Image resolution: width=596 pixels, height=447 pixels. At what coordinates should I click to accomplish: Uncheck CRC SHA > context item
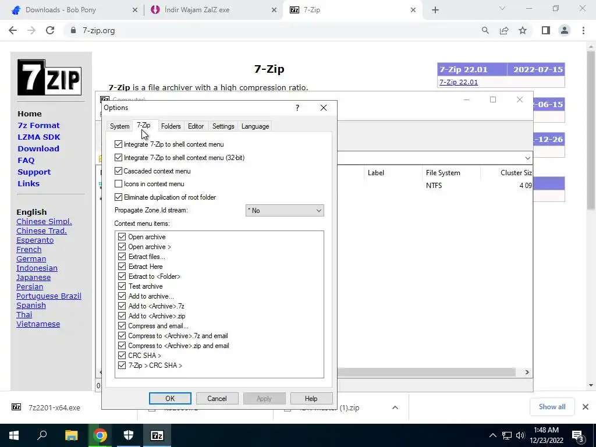tap(122, 356)
